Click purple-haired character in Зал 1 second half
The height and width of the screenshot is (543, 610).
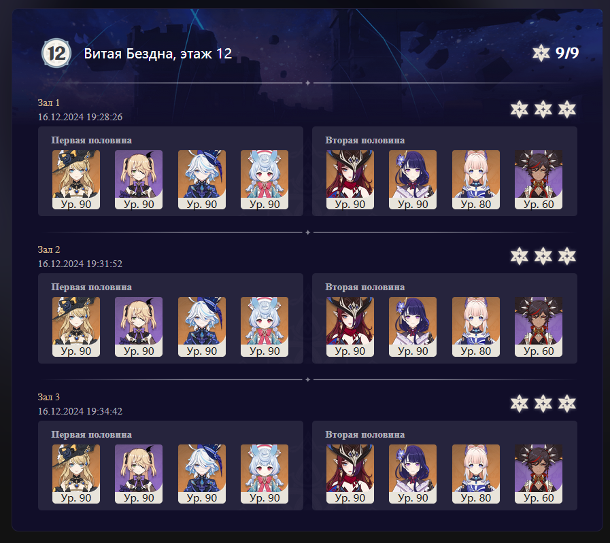coord(413,179)
